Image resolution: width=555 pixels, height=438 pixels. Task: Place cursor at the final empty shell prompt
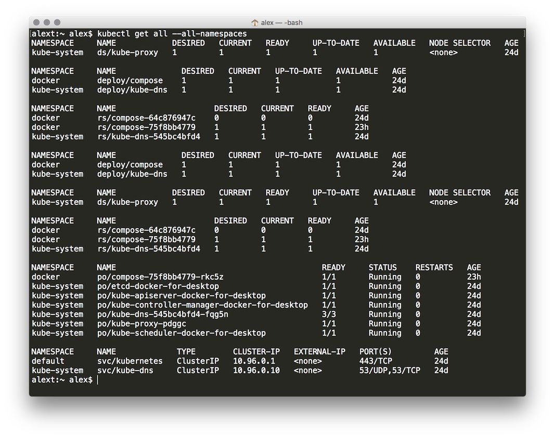point(98,380)
